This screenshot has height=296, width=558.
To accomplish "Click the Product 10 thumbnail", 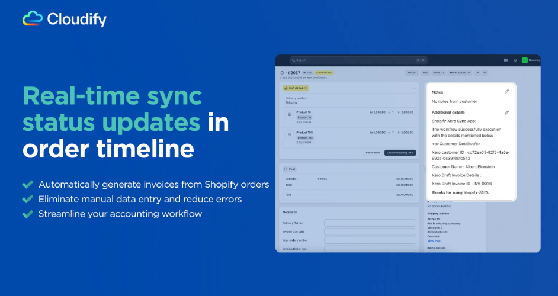I will pyautogui.click(x=290, y=115).
